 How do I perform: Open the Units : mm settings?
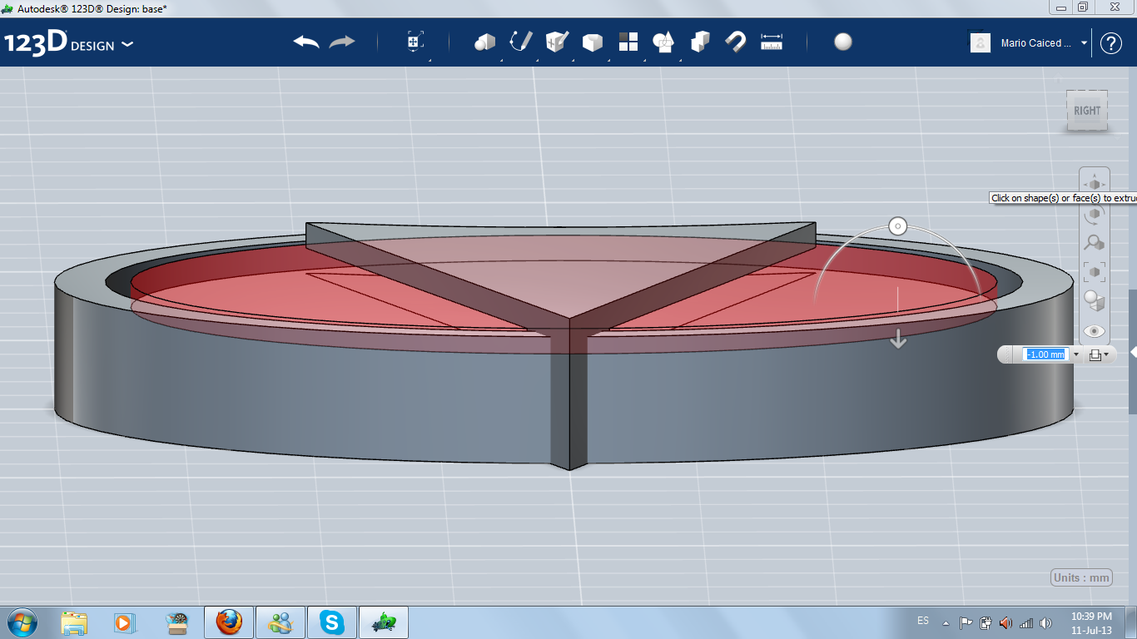click(x=1081, y=577)
